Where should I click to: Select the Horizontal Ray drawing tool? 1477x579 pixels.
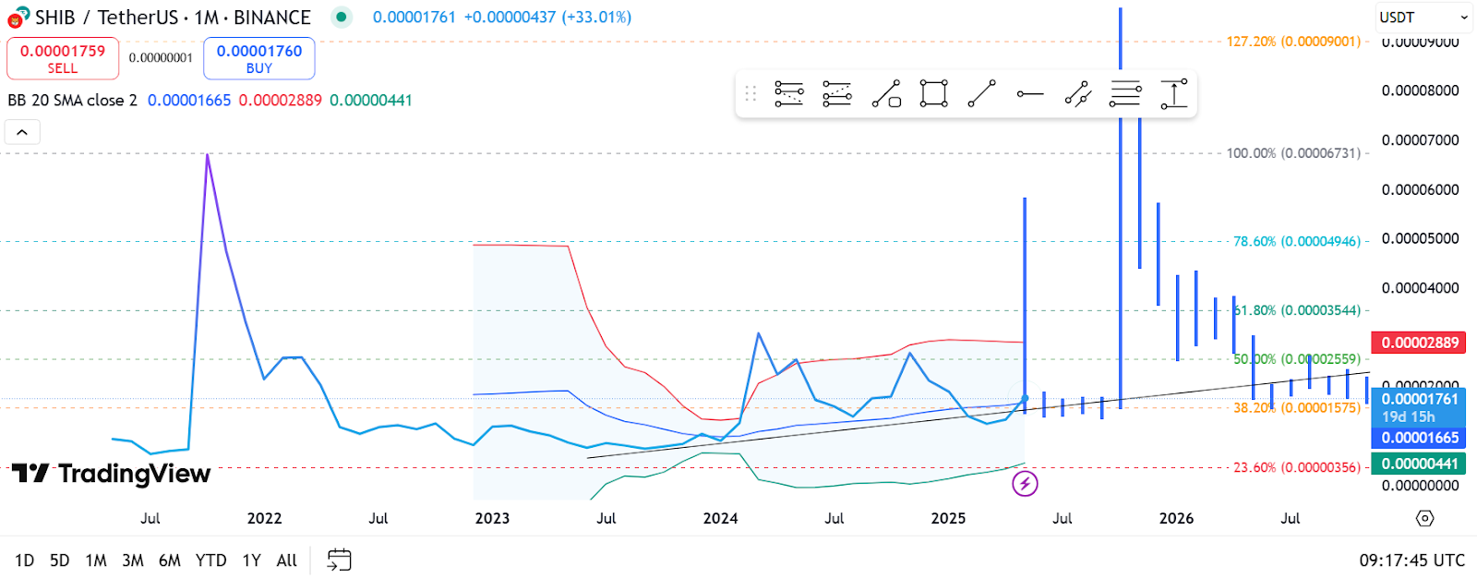click(1029, 94)
